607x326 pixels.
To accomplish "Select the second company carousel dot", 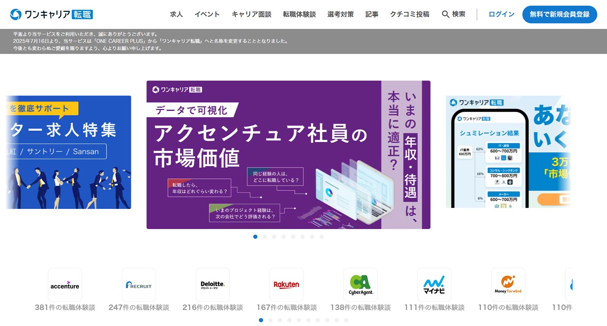I will pyautogui.click(x=270, y=320).
